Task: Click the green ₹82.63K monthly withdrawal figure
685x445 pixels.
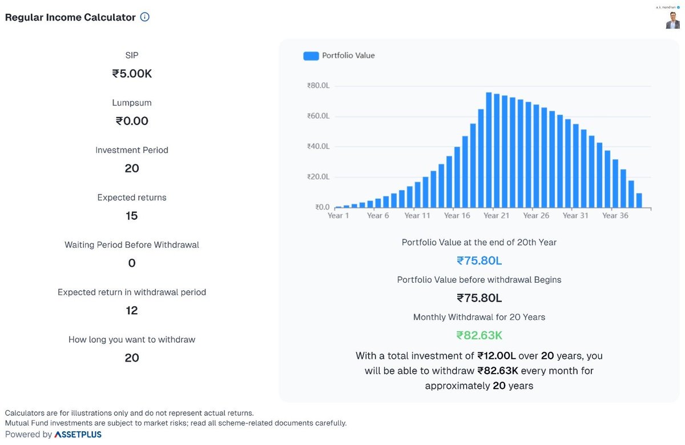Action: tap(479, 335)
